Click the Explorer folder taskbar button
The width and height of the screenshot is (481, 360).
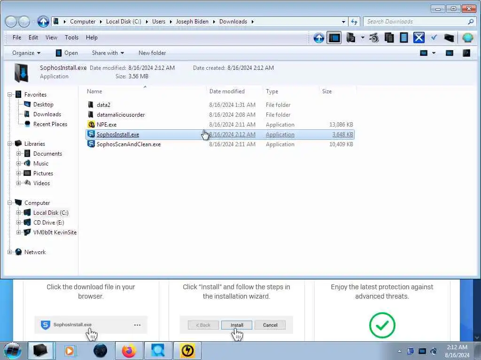[x=40, y=351]
